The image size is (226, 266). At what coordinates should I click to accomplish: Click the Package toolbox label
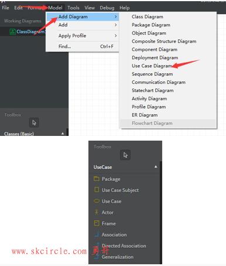click(x=111, y=179)
